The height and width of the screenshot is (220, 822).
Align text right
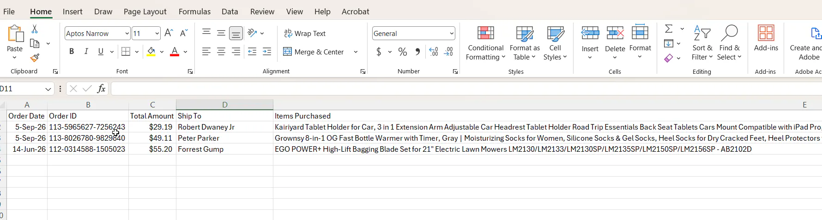pyautogui.click(x=236, y=52)
